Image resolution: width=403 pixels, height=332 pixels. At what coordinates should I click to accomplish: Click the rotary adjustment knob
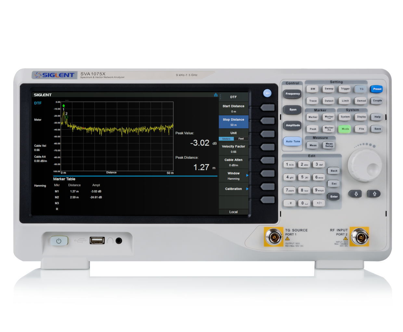pyautogui.click(x=364, y=165)
